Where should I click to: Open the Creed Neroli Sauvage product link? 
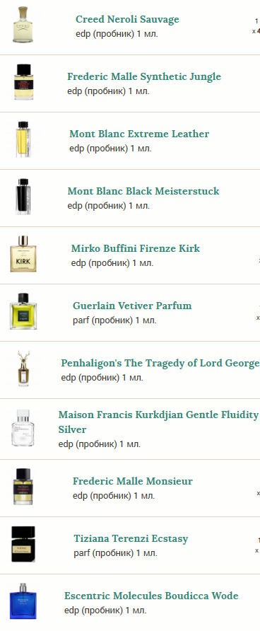click(x=127, y=19)
